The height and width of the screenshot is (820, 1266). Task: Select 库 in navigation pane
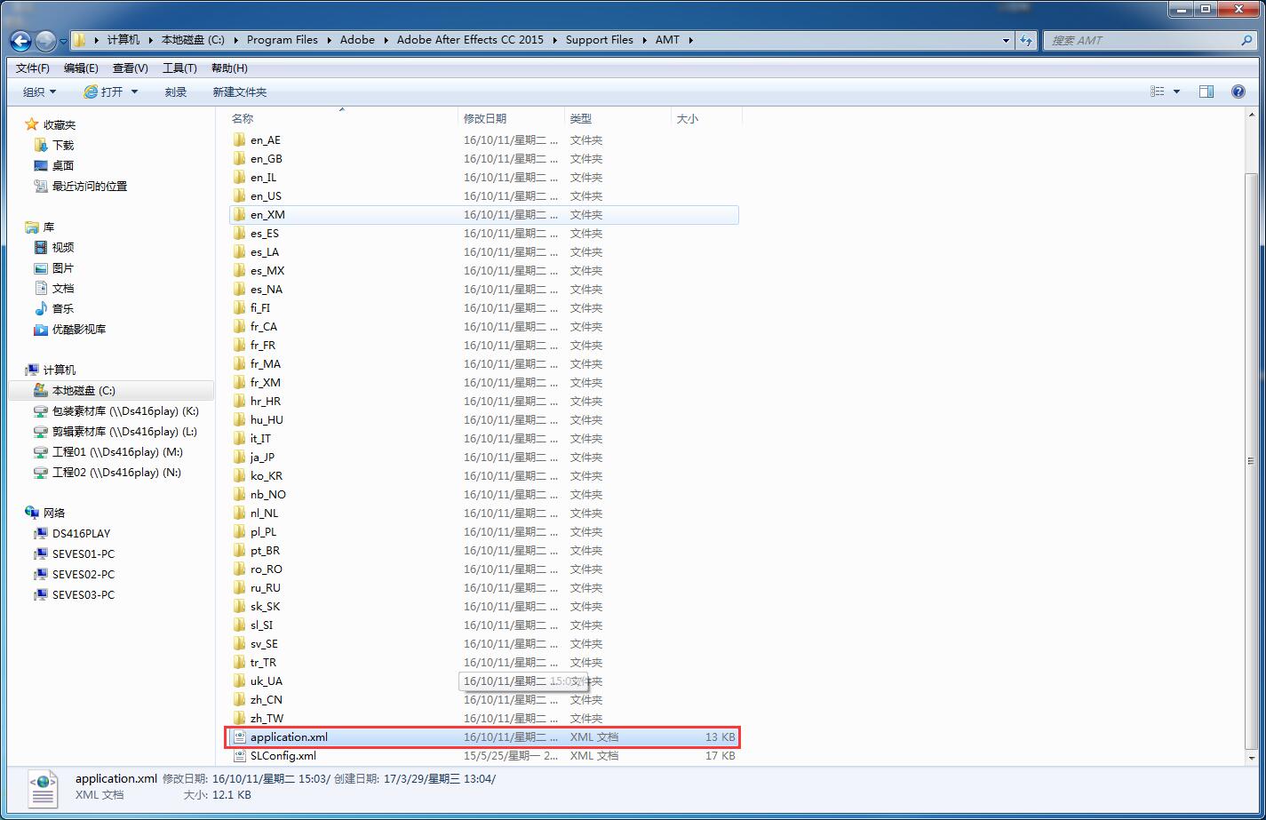(x=40, y=227)
